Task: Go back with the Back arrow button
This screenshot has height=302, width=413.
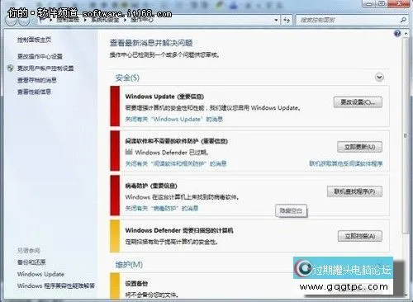Action: 11,21
